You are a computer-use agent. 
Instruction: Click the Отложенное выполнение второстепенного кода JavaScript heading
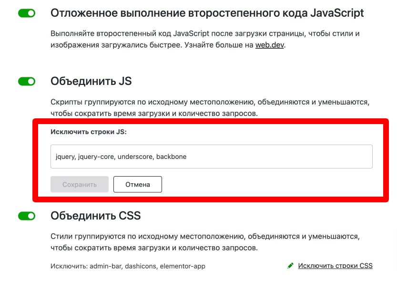click(x=207, y=13)
